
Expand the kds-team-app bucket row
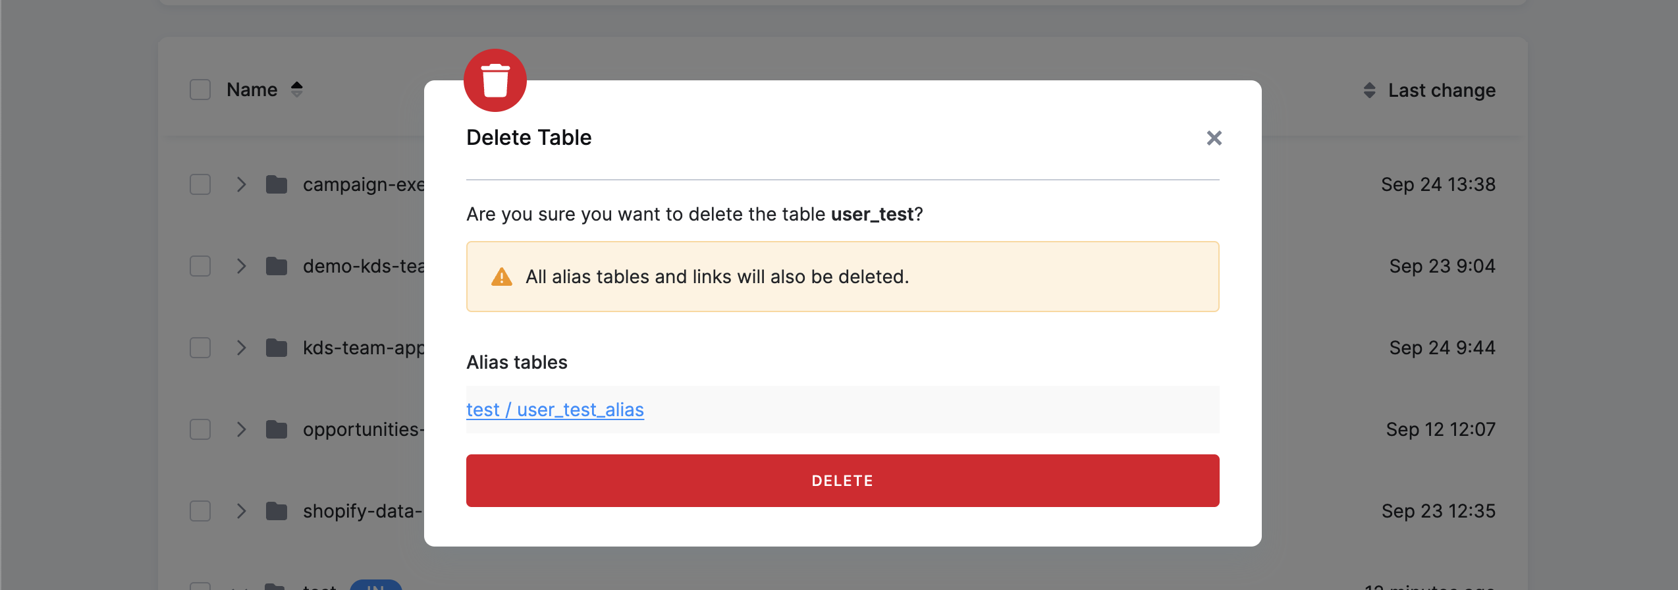(241, 348)
